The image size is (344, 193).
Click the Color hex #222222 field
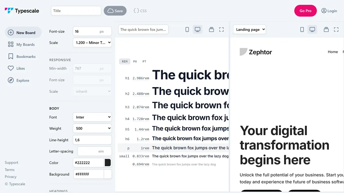click(88, 163)
